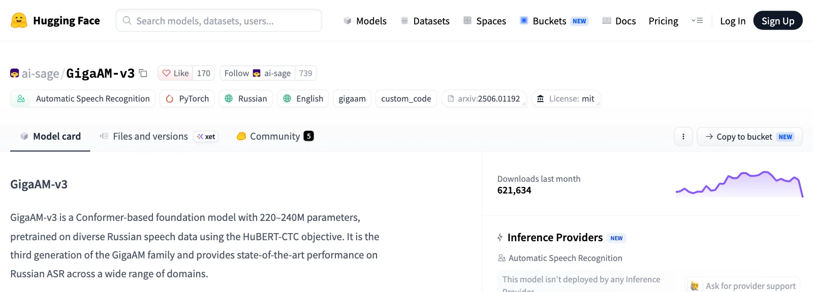Click the Automatic Speech Recognition tag icon
Image resolution: width=813 pixels, height=292 pixels.
click(x=21, y=99)
